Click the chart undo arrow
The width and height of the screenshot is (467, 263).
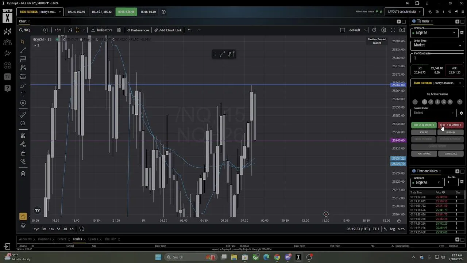tap(189, 30)
